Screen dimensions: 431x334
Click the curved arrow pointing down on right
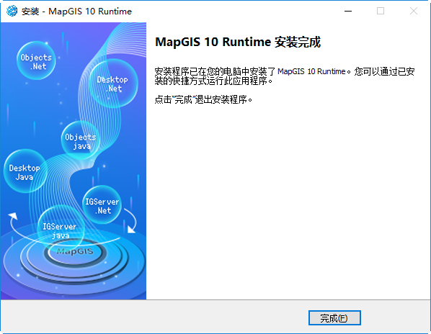coord(130,220)
